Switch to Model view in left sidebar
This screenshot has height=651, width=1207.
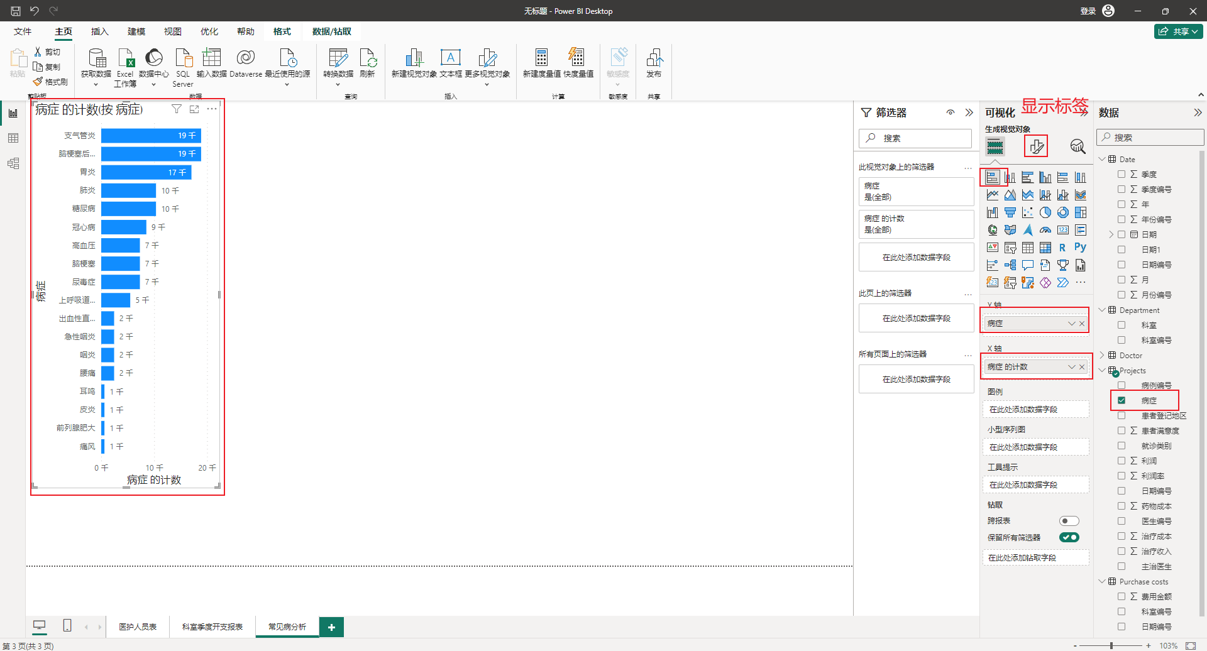[13, 163]
